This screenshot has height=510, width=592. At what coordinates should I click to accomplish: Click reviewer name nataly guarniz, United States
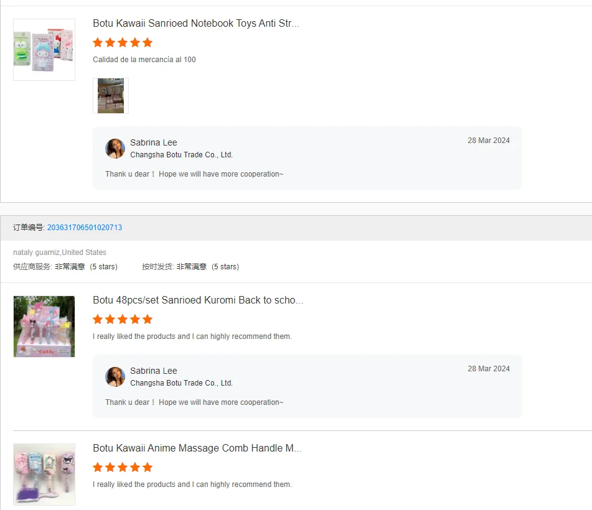click(60, 253)
